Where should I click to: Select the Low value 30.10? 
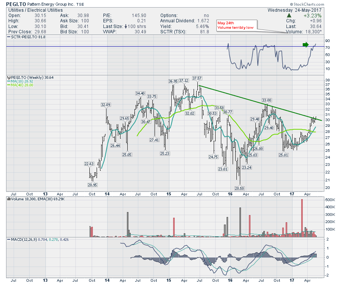click(40, 27)
